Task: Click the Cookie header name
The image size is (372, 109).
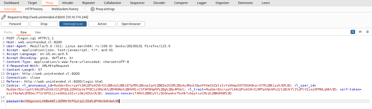Action: [12, 85]
